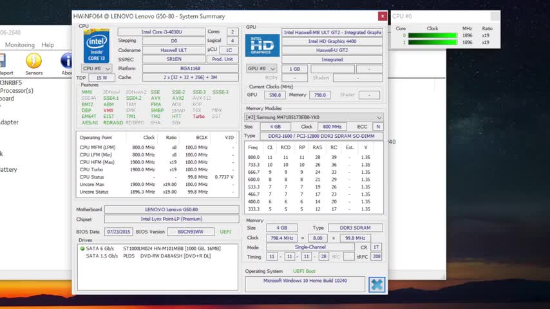550x309 pixels.
Task: Click the Intel HD Graphics logo
Action: tap(262, 46)
